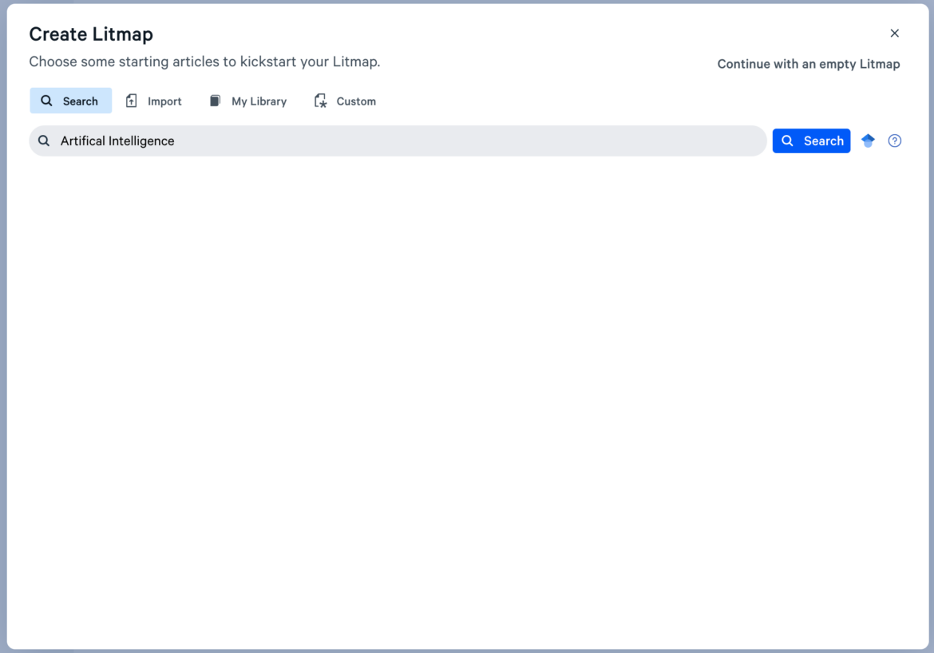Click the 'Create Litmap' dialog heading

(x=91, y=34)
